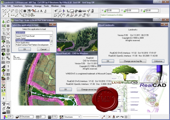Select the Point entity tool
Image resolution: width=170 pixels, height=120 pixels.
(x=4, y=11)
